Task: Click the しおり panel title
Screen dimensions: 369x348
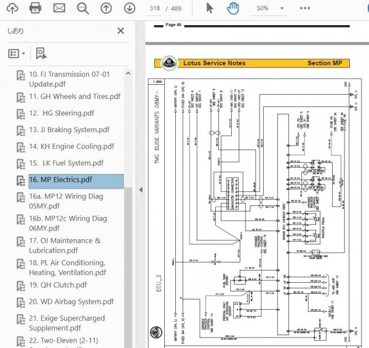Action: click(x=15, y=31)
